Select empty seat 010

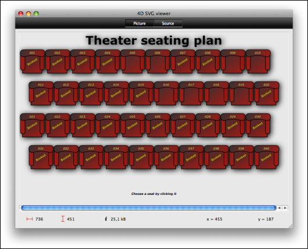[258, 62]
